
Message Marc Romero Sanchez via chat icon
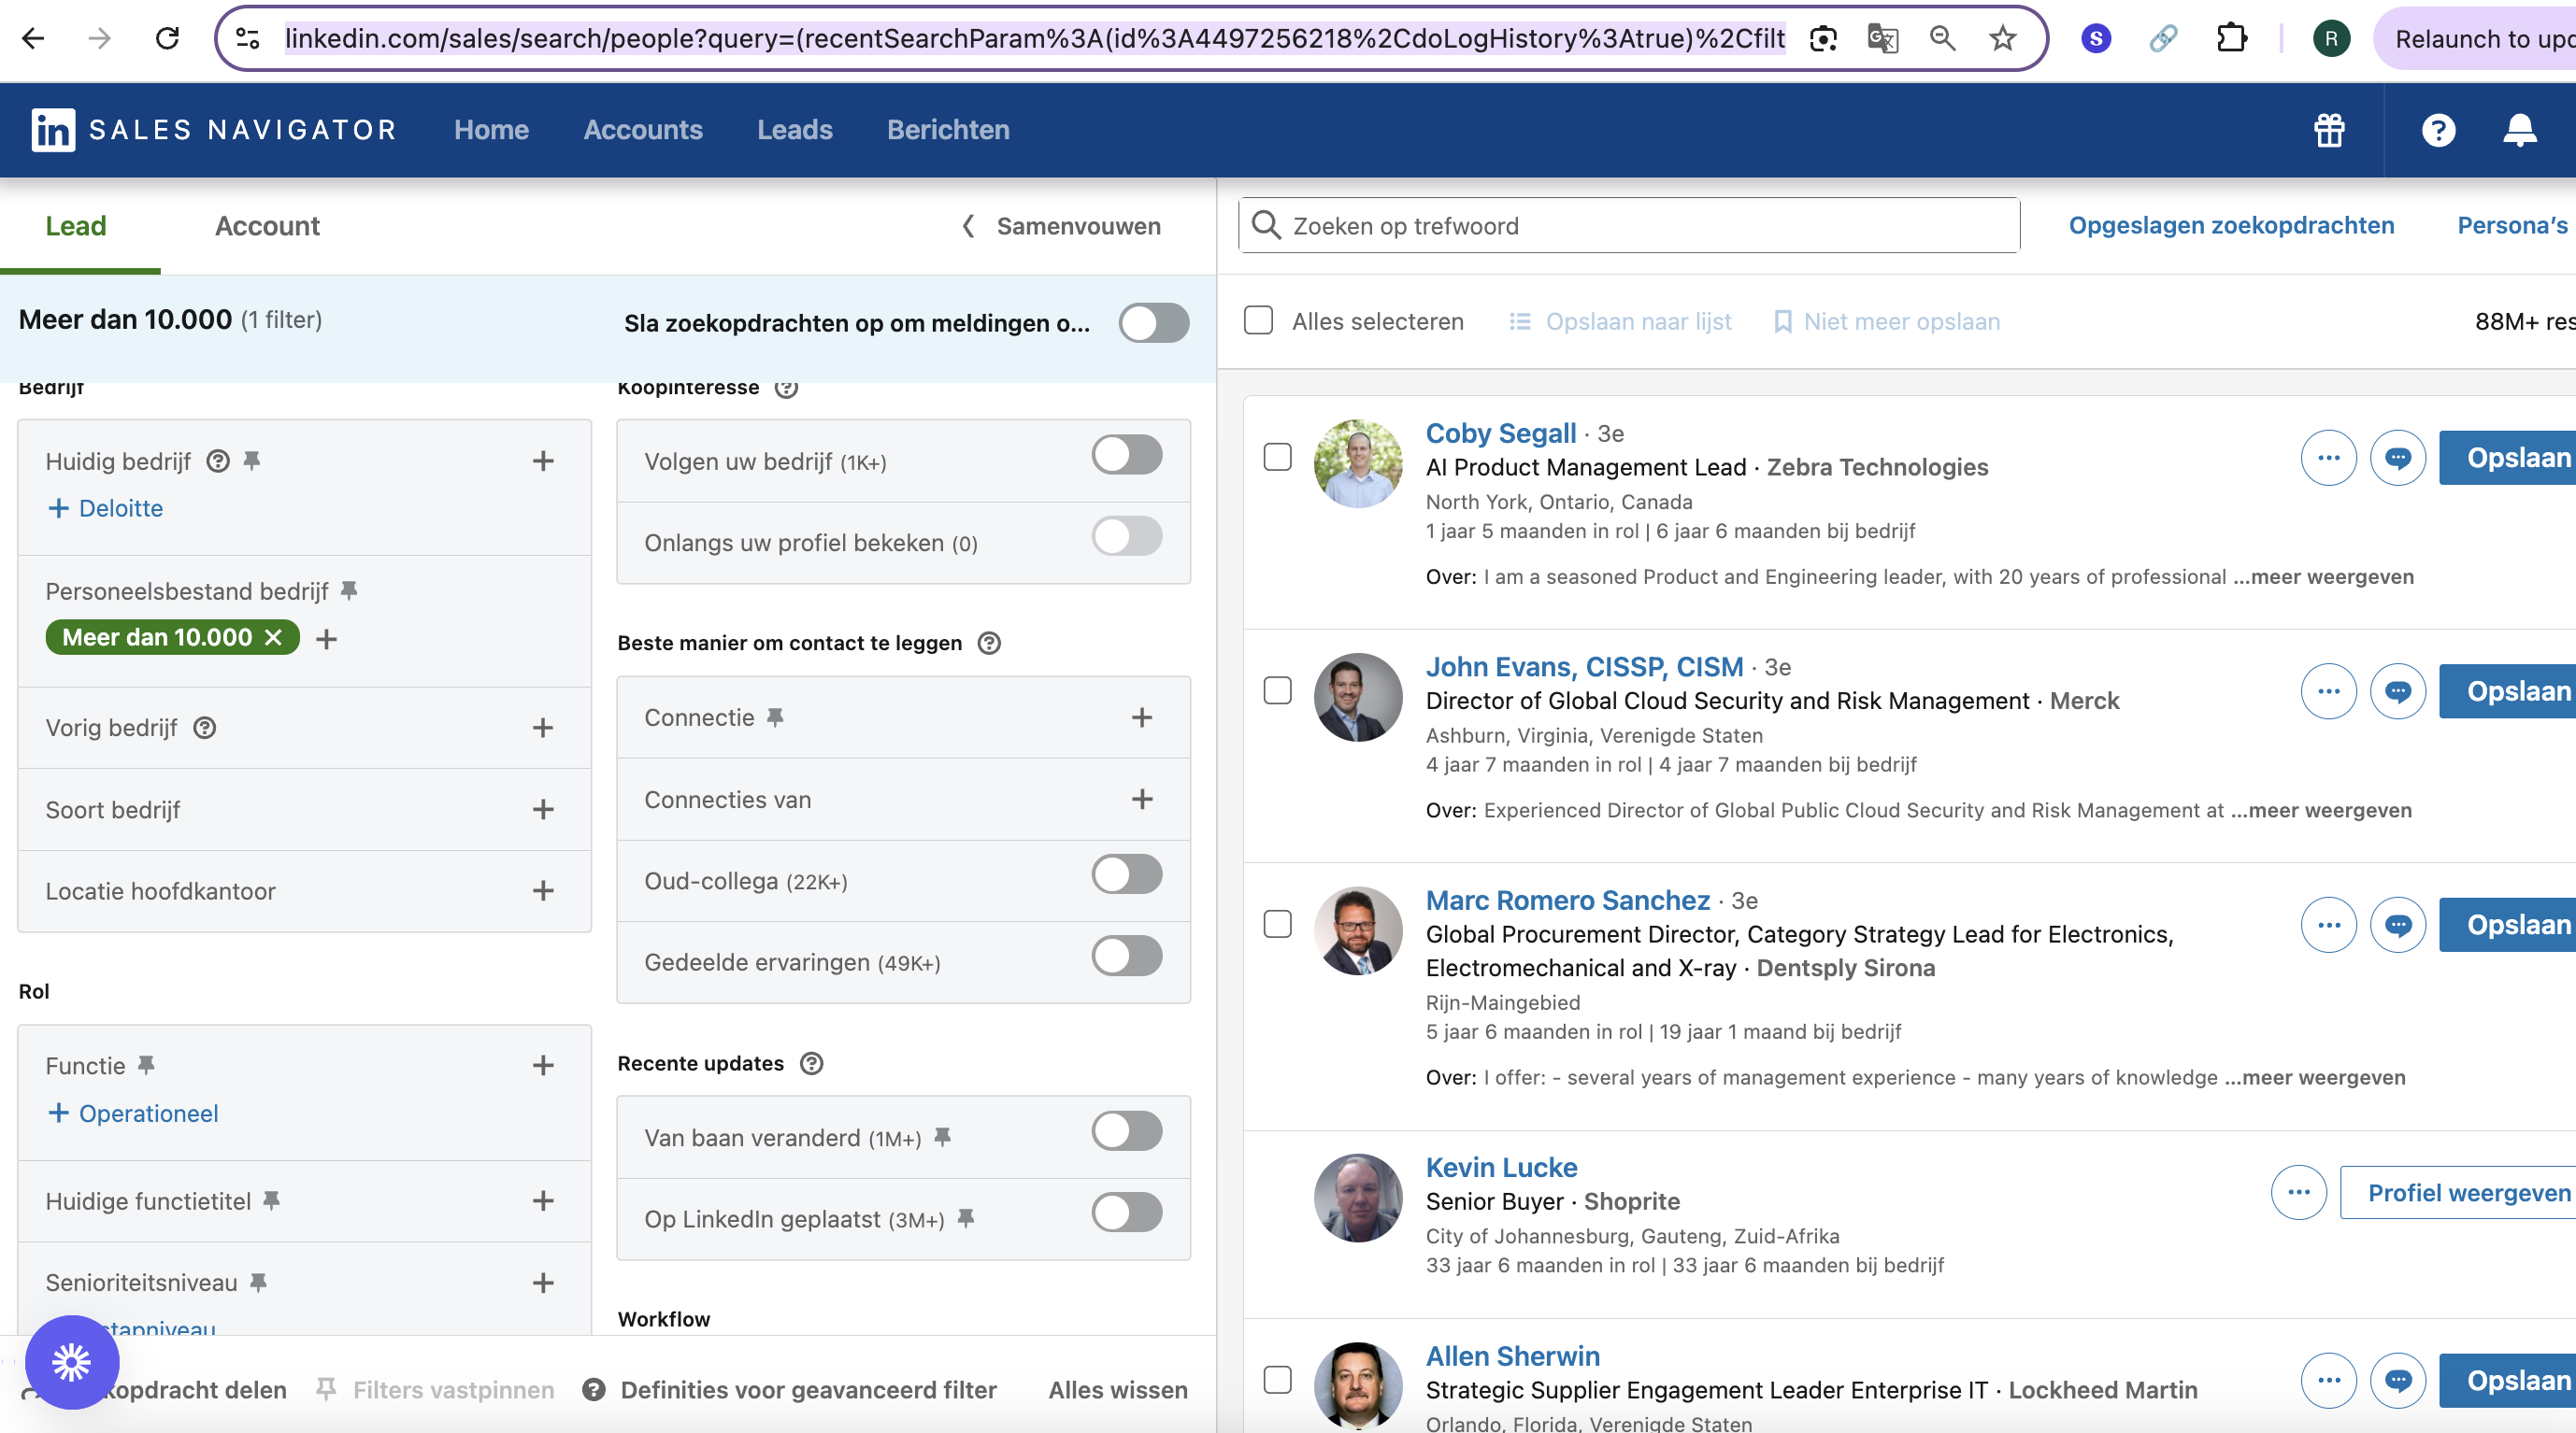2397,926
